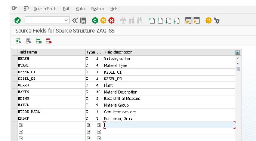The height and width of the screenshot is (141, 256).
Task: Select the WERKS row via its row selector
Action: tap(15, 85)
